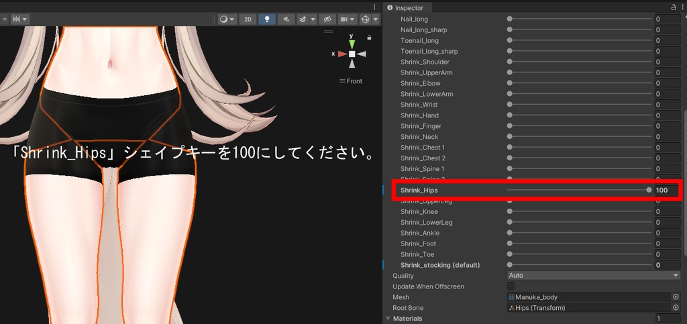Click the Shrink_Hips value field

click(667, 190)
